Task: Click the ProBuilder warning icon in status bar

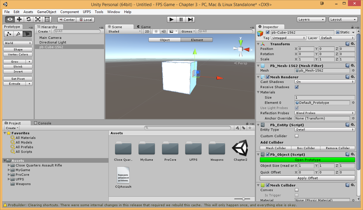Action: pyautogui.click(x=5, y=205)
